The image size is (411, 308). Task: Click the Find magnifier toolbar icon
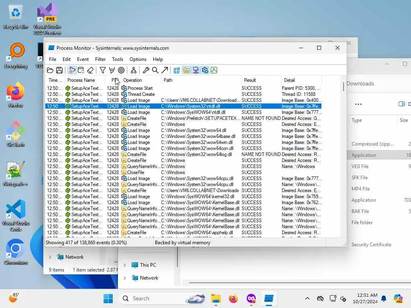point(155,70)
